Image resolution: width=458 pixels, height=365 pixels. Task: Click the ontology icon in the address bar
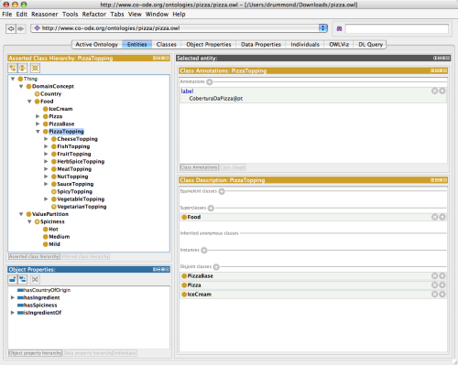tap(37, 28)
